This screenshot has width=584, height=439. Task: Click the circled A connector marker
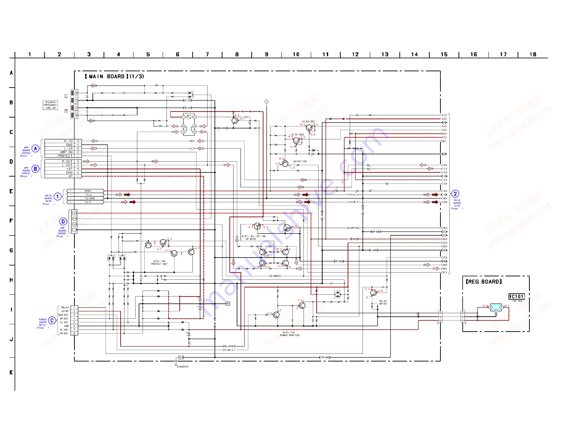tap(35, 148)
